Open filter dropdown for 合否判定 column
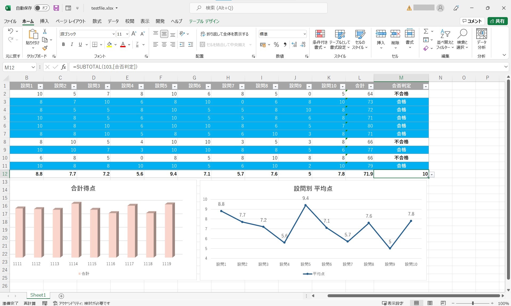 (425, 86)
